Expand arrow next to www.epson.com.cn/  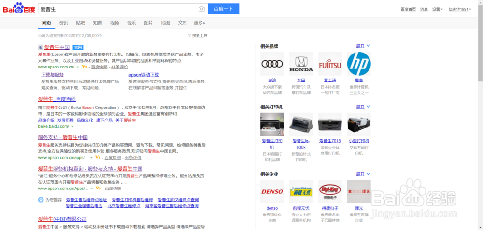(x=78, y=67)
